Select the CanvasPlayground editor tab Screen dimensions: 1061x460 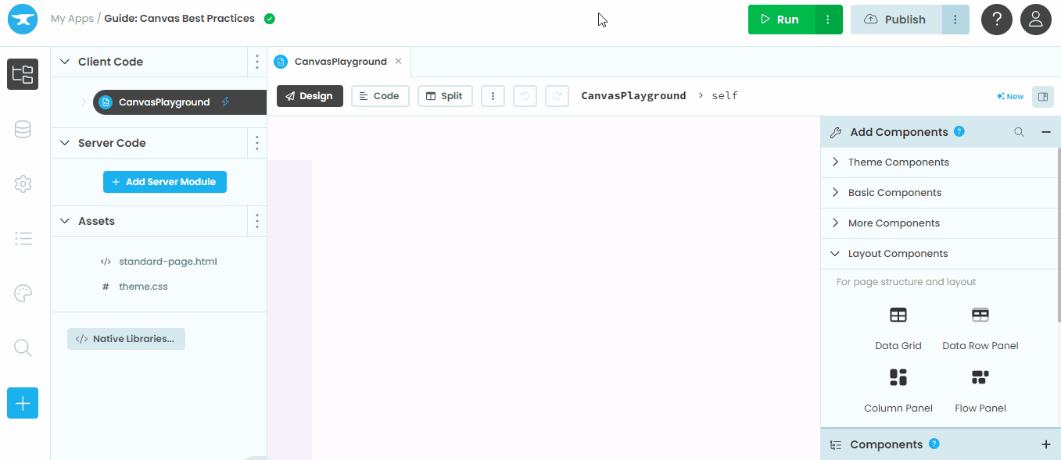tap(340, 62)
